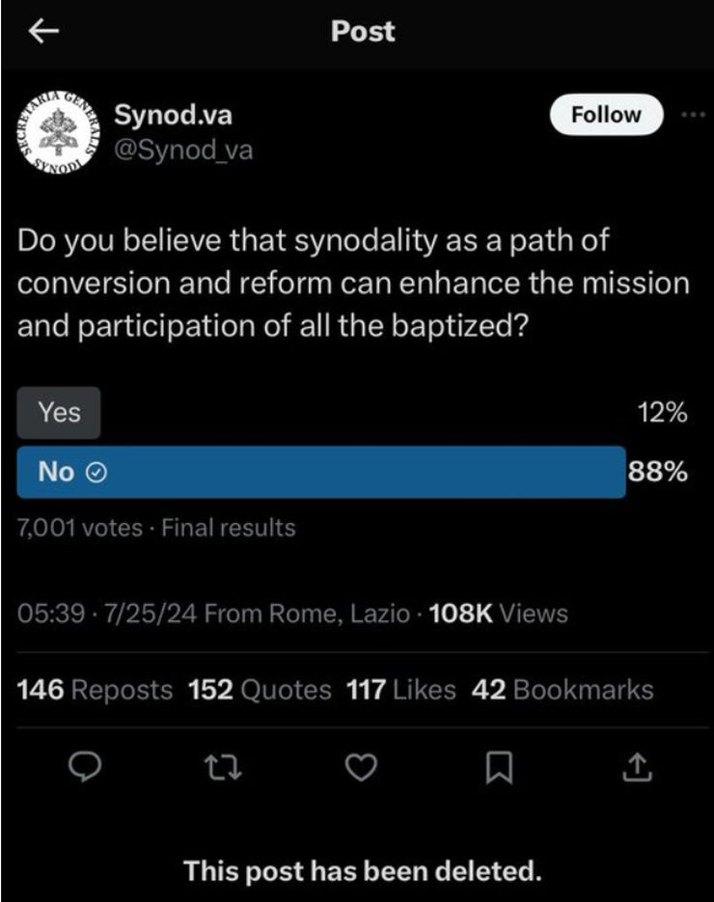Select the Yes poll option
This screenshot has width=714, height=902.
pos(59,413)
